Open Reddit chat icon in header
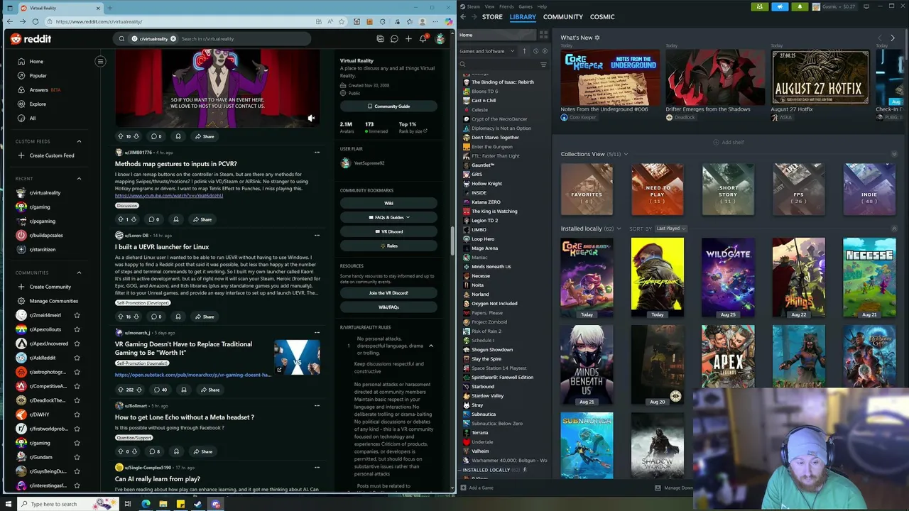 394,39
